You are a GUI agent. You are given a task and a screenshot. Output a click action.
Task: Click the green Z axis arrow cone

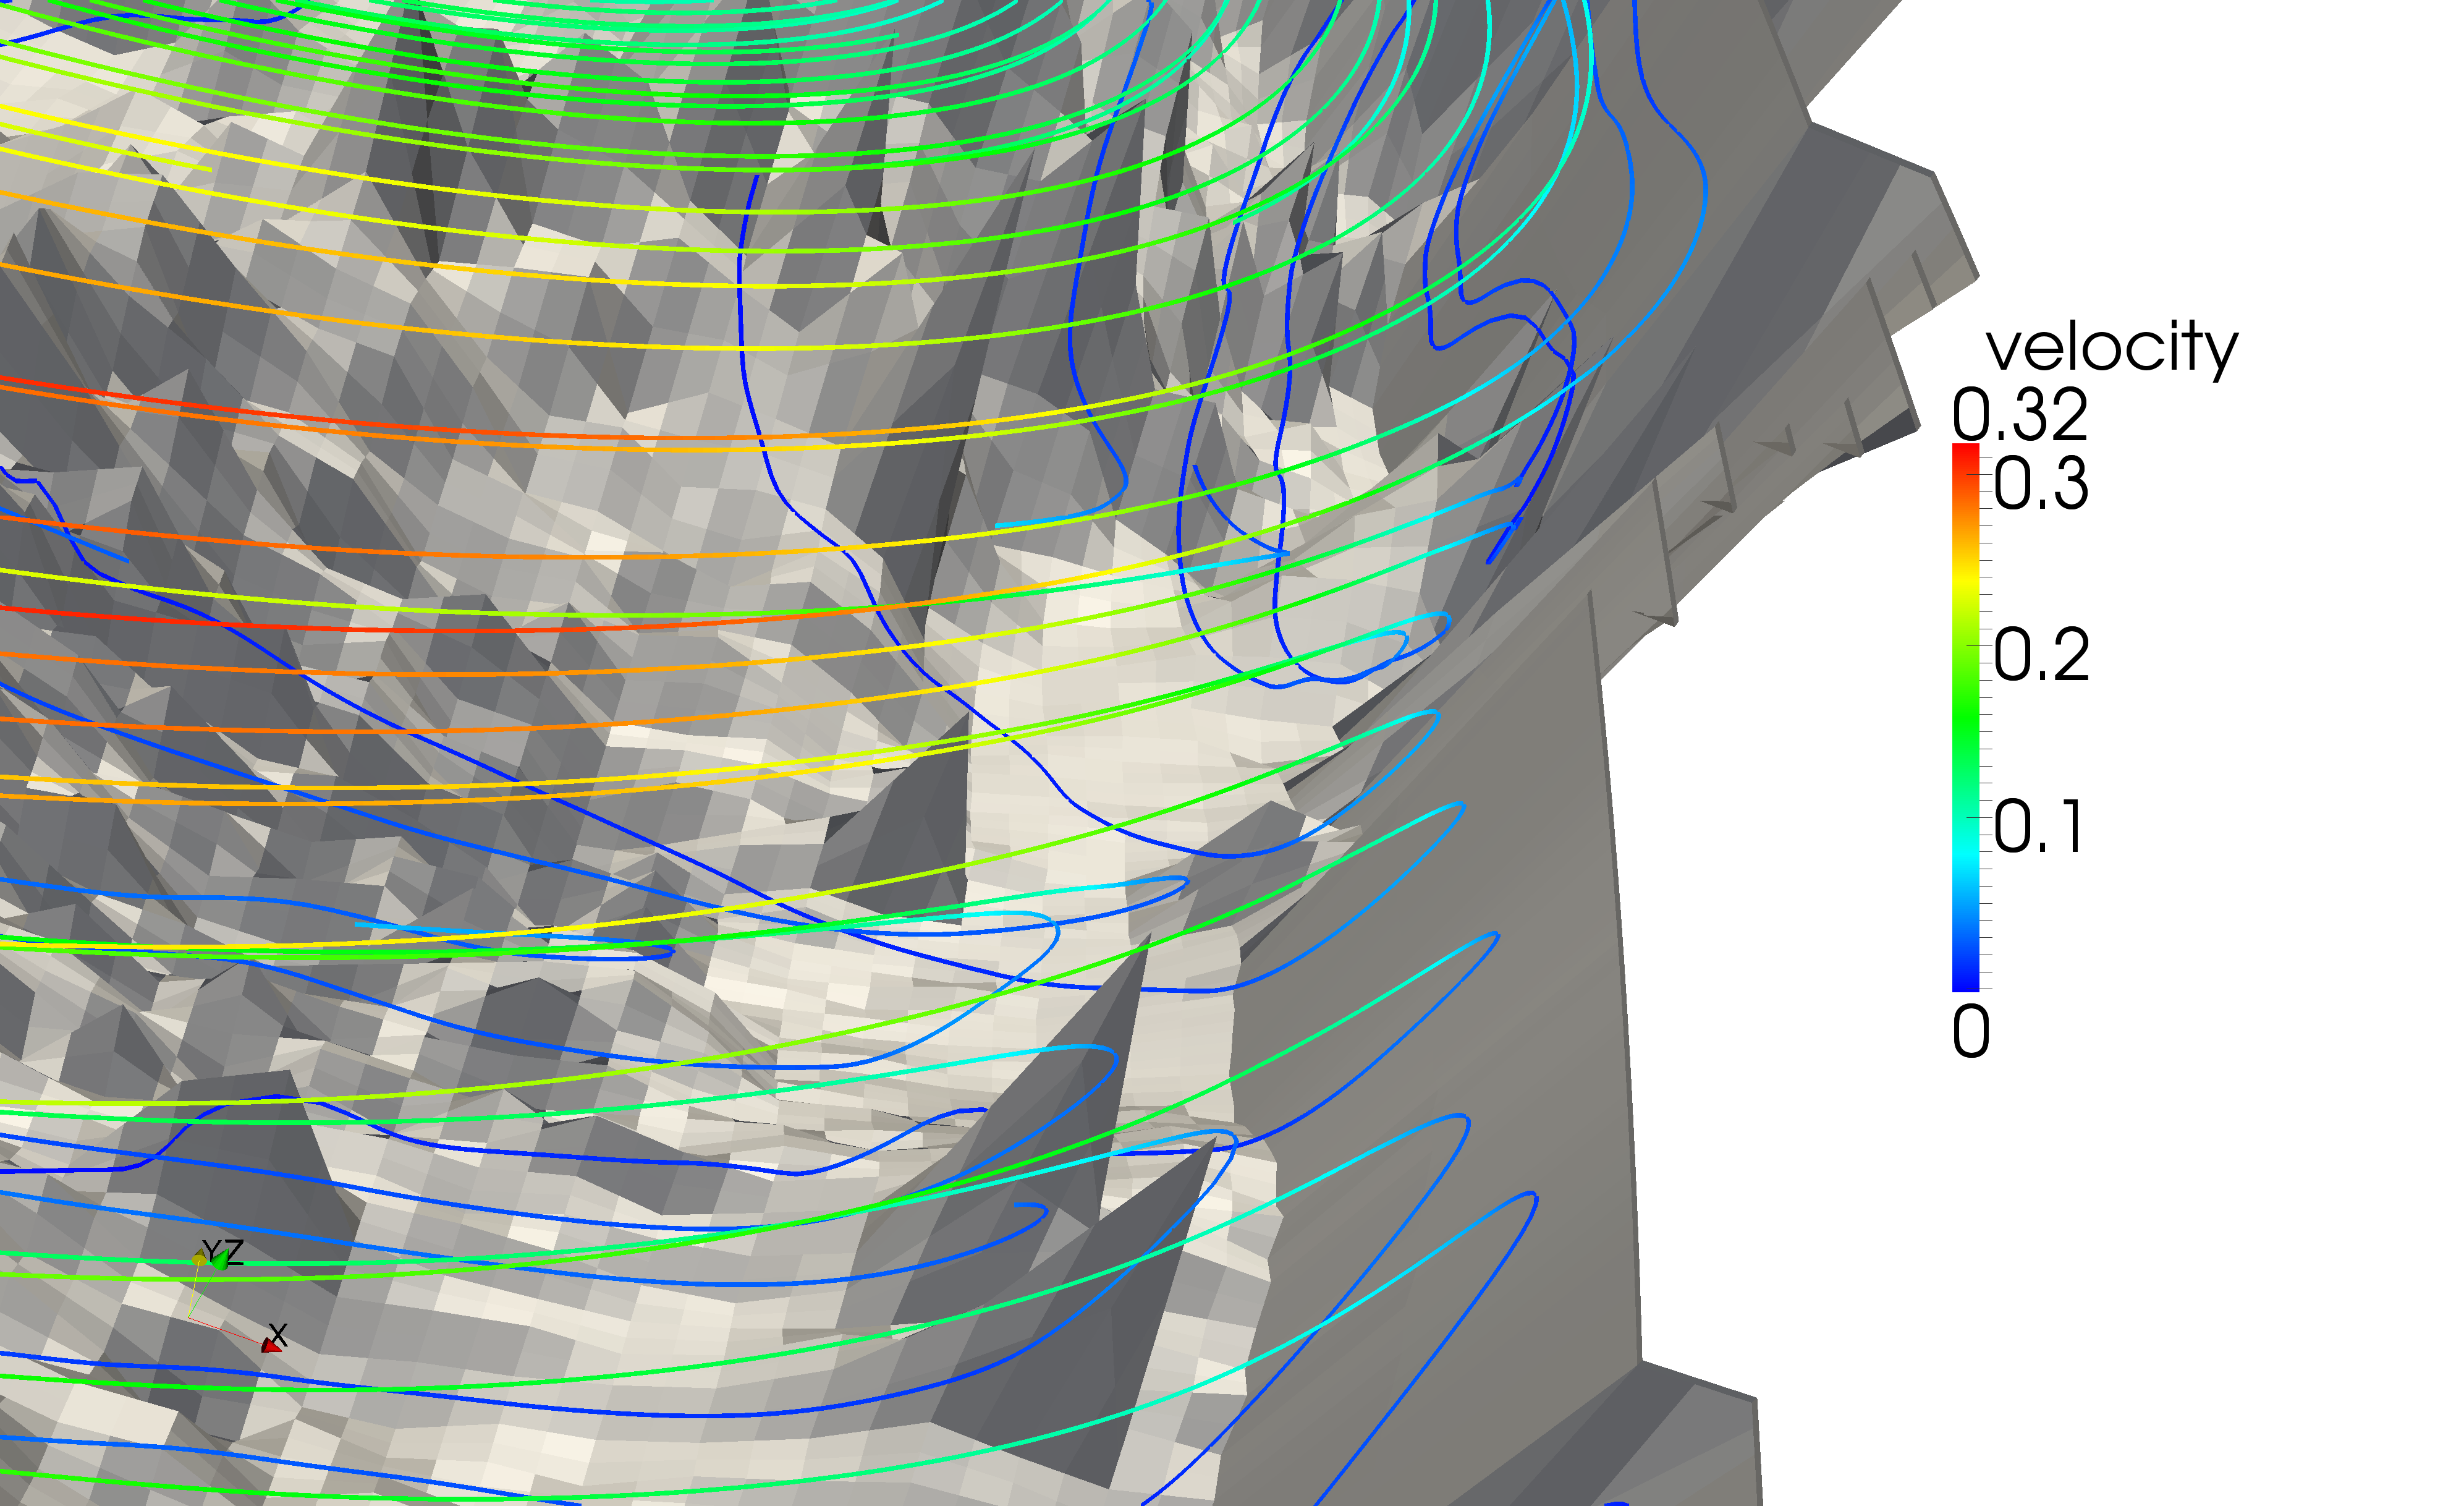point(220,1262)
